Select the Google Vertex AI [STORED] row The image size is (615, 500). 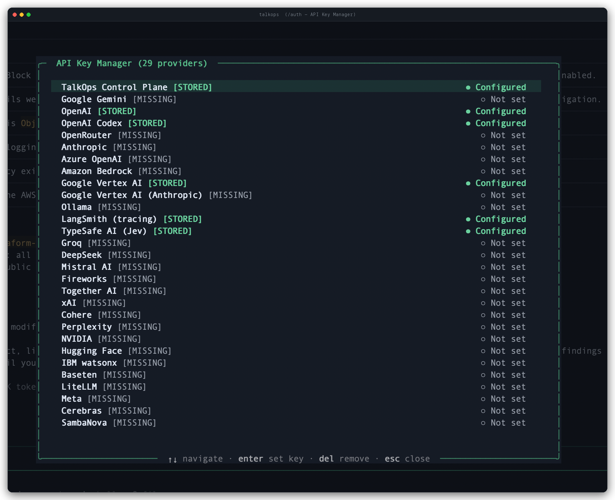click(296, 183)
